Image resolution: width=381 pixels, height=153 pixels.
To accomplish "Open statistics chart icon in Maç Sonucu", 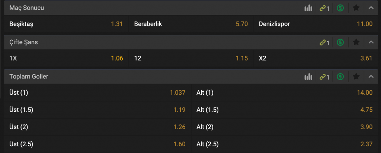I will pos(308,8).
